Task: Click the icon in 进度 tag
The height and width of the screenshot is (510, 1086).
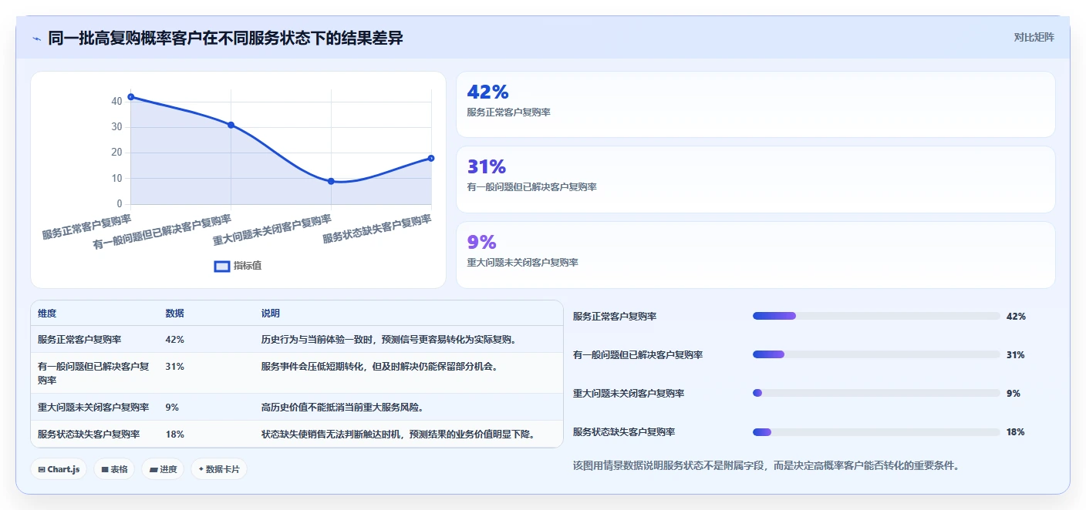Action: pyautogui.click(x=153, y=469)
